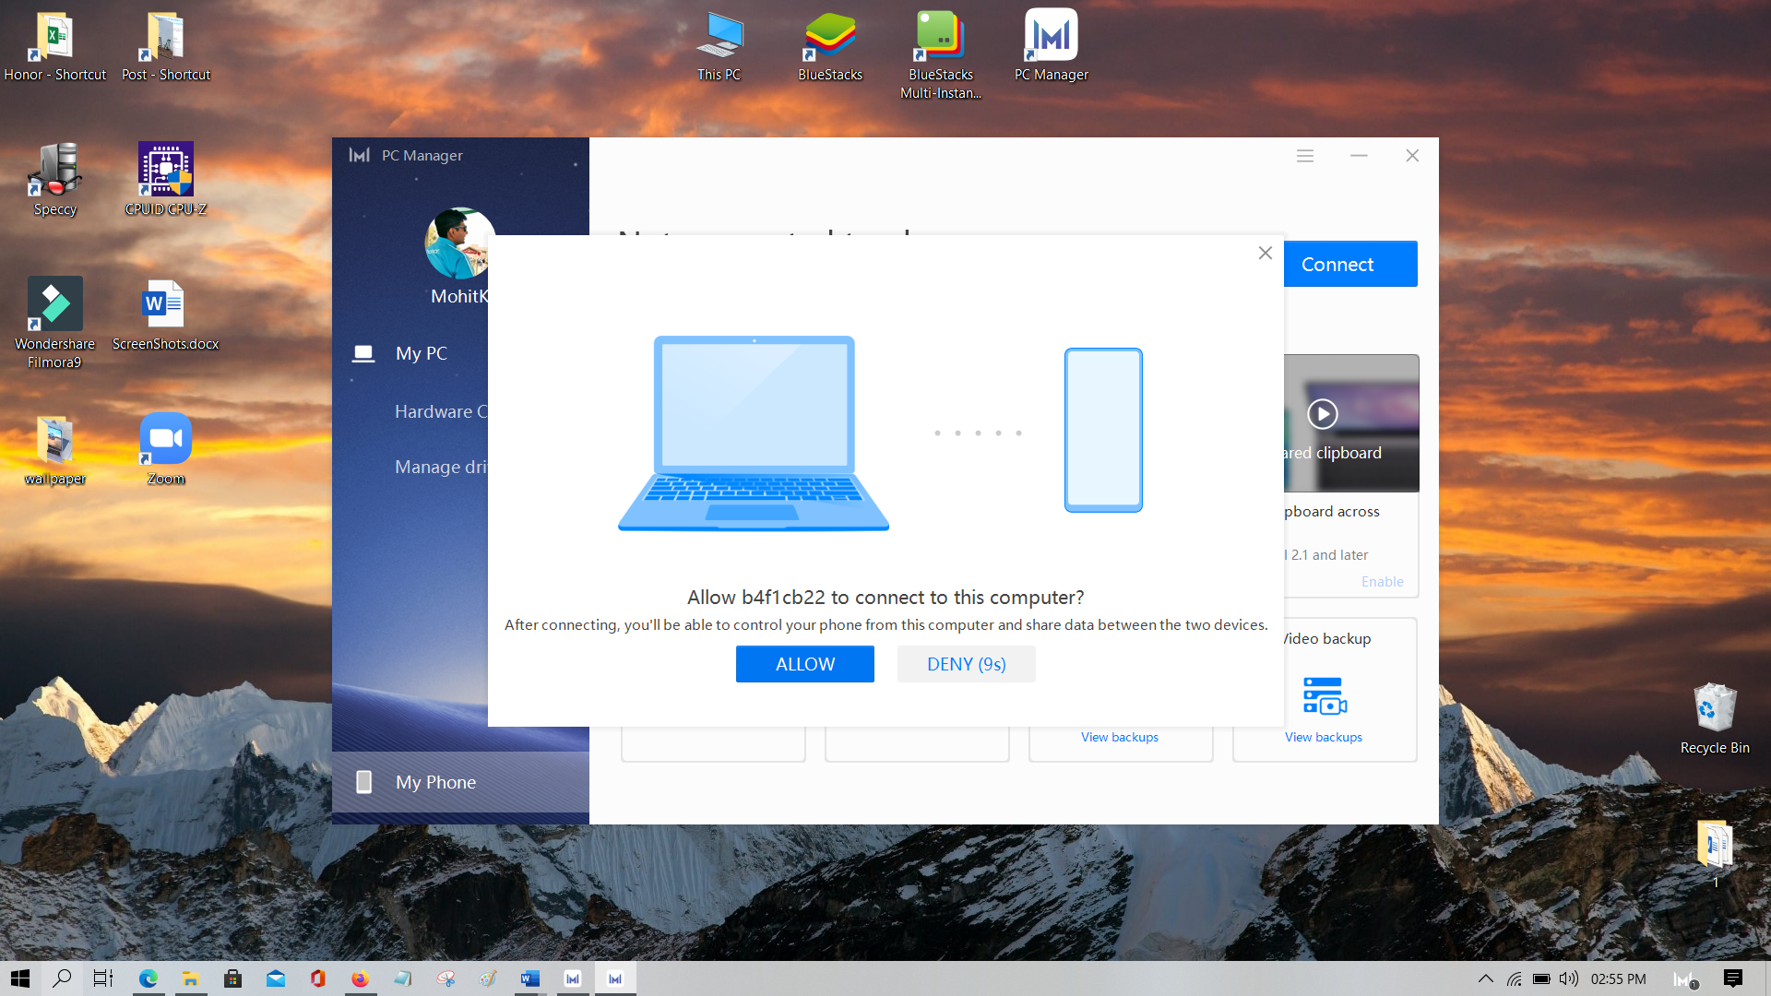Open Recycle Bin on desktop
Image resolution: width=1771 pixels, height=996 pixels.
point(1714,719)
